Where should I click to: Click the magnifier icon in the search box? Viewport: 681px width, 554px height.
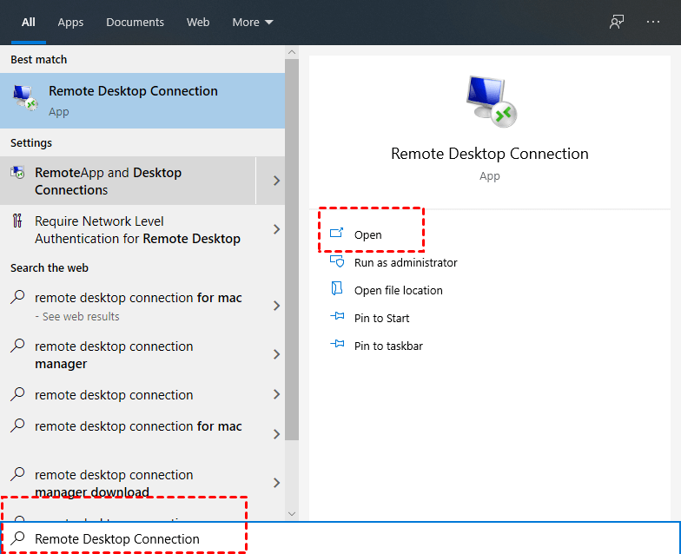(x=17, y=538)
